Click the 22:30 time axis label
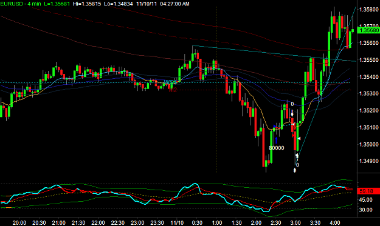 (117, 222)
